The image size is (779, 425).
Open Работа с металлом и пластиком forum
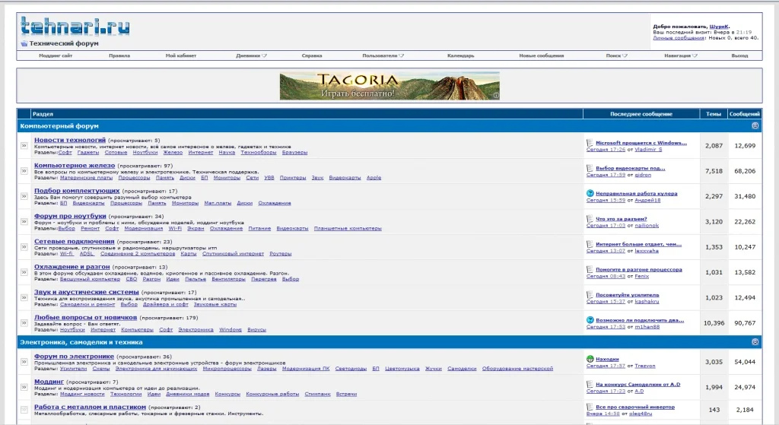(90, 407)
